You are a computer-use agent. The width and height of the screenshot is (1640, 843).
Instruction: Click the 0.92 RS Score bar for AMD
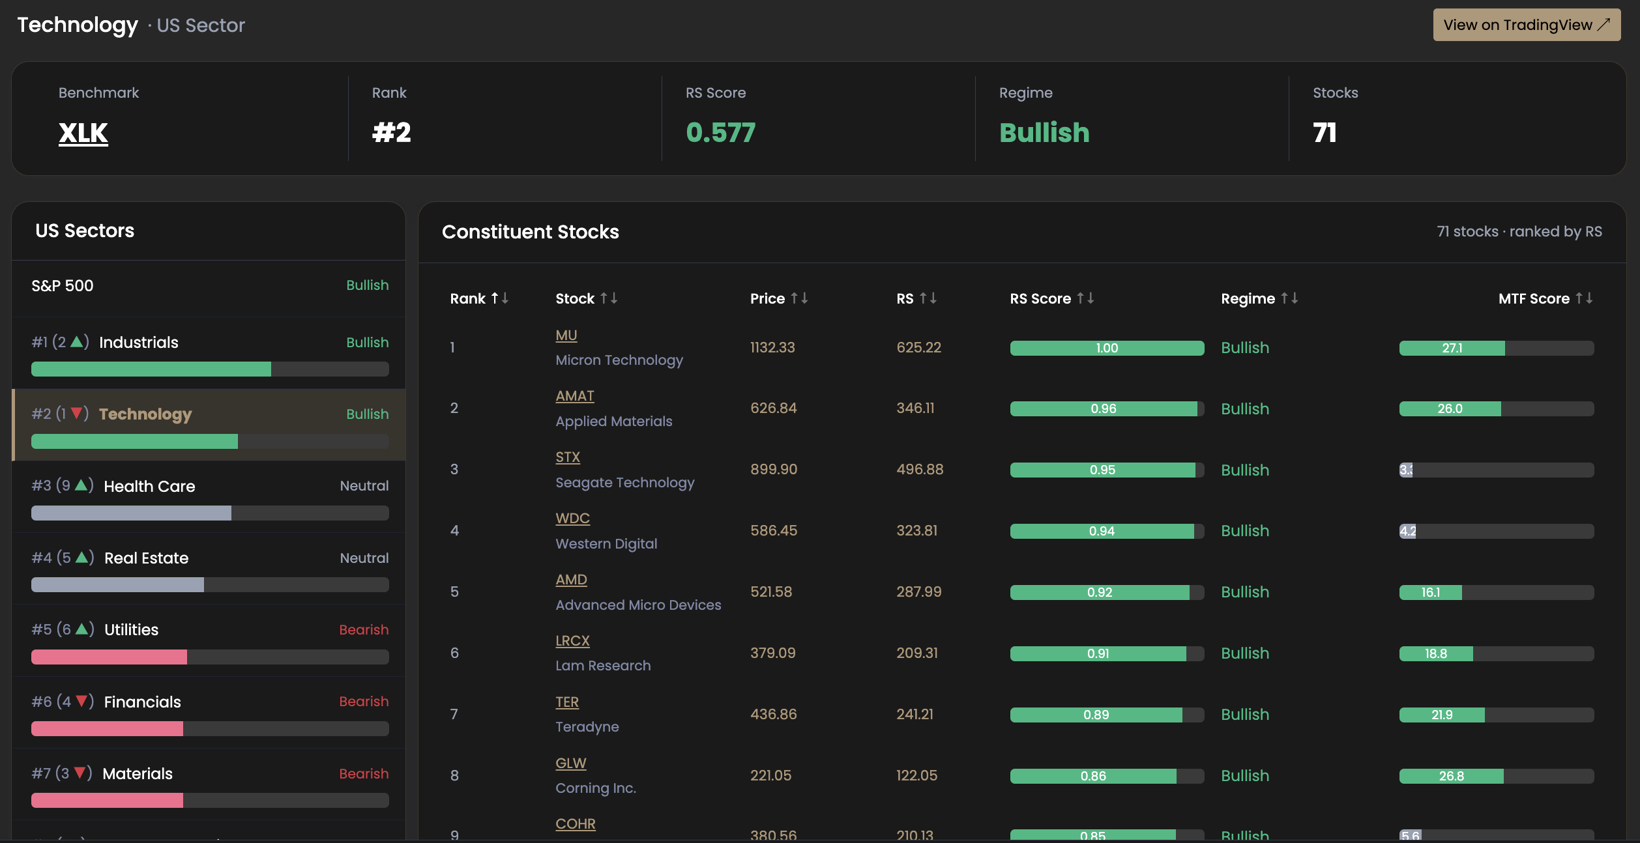(1107, 592)
